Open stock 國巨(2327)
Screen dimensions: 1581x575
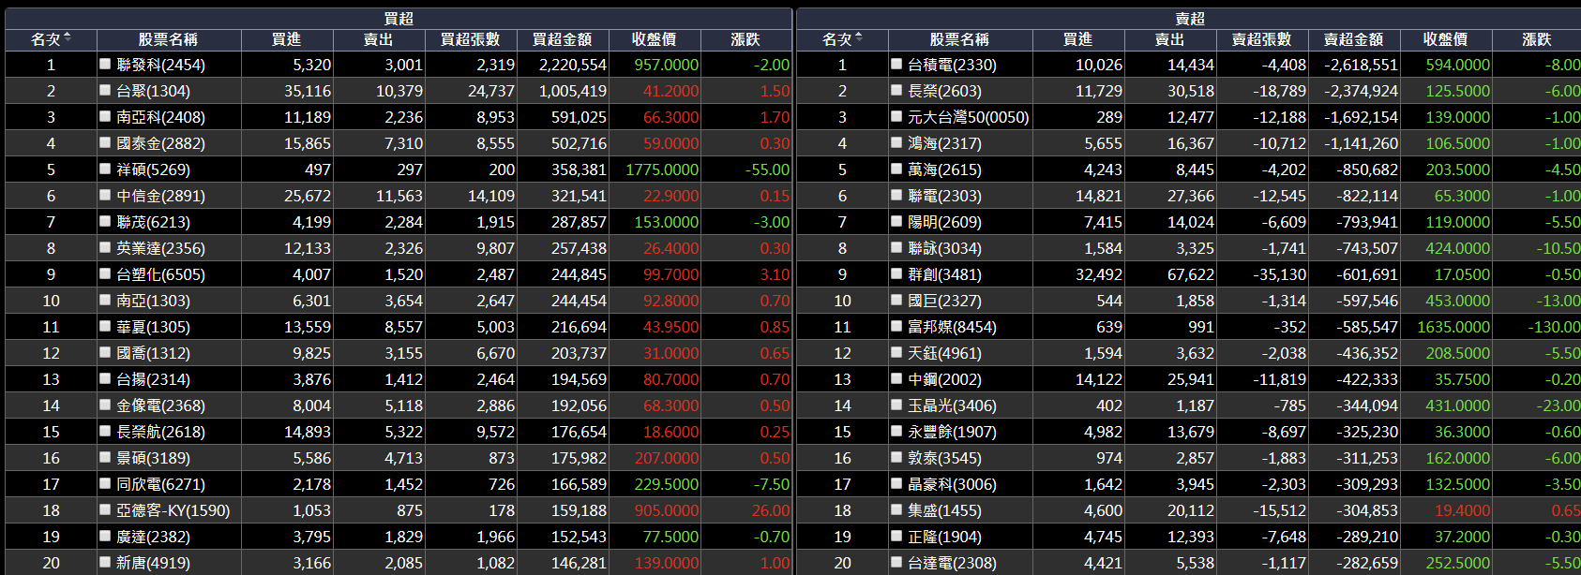[x=944, y=301]
